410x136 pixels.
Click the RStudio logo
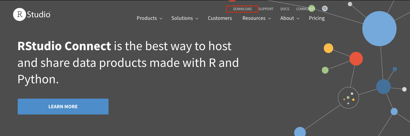pyautogui.click(x=32, y=14)
